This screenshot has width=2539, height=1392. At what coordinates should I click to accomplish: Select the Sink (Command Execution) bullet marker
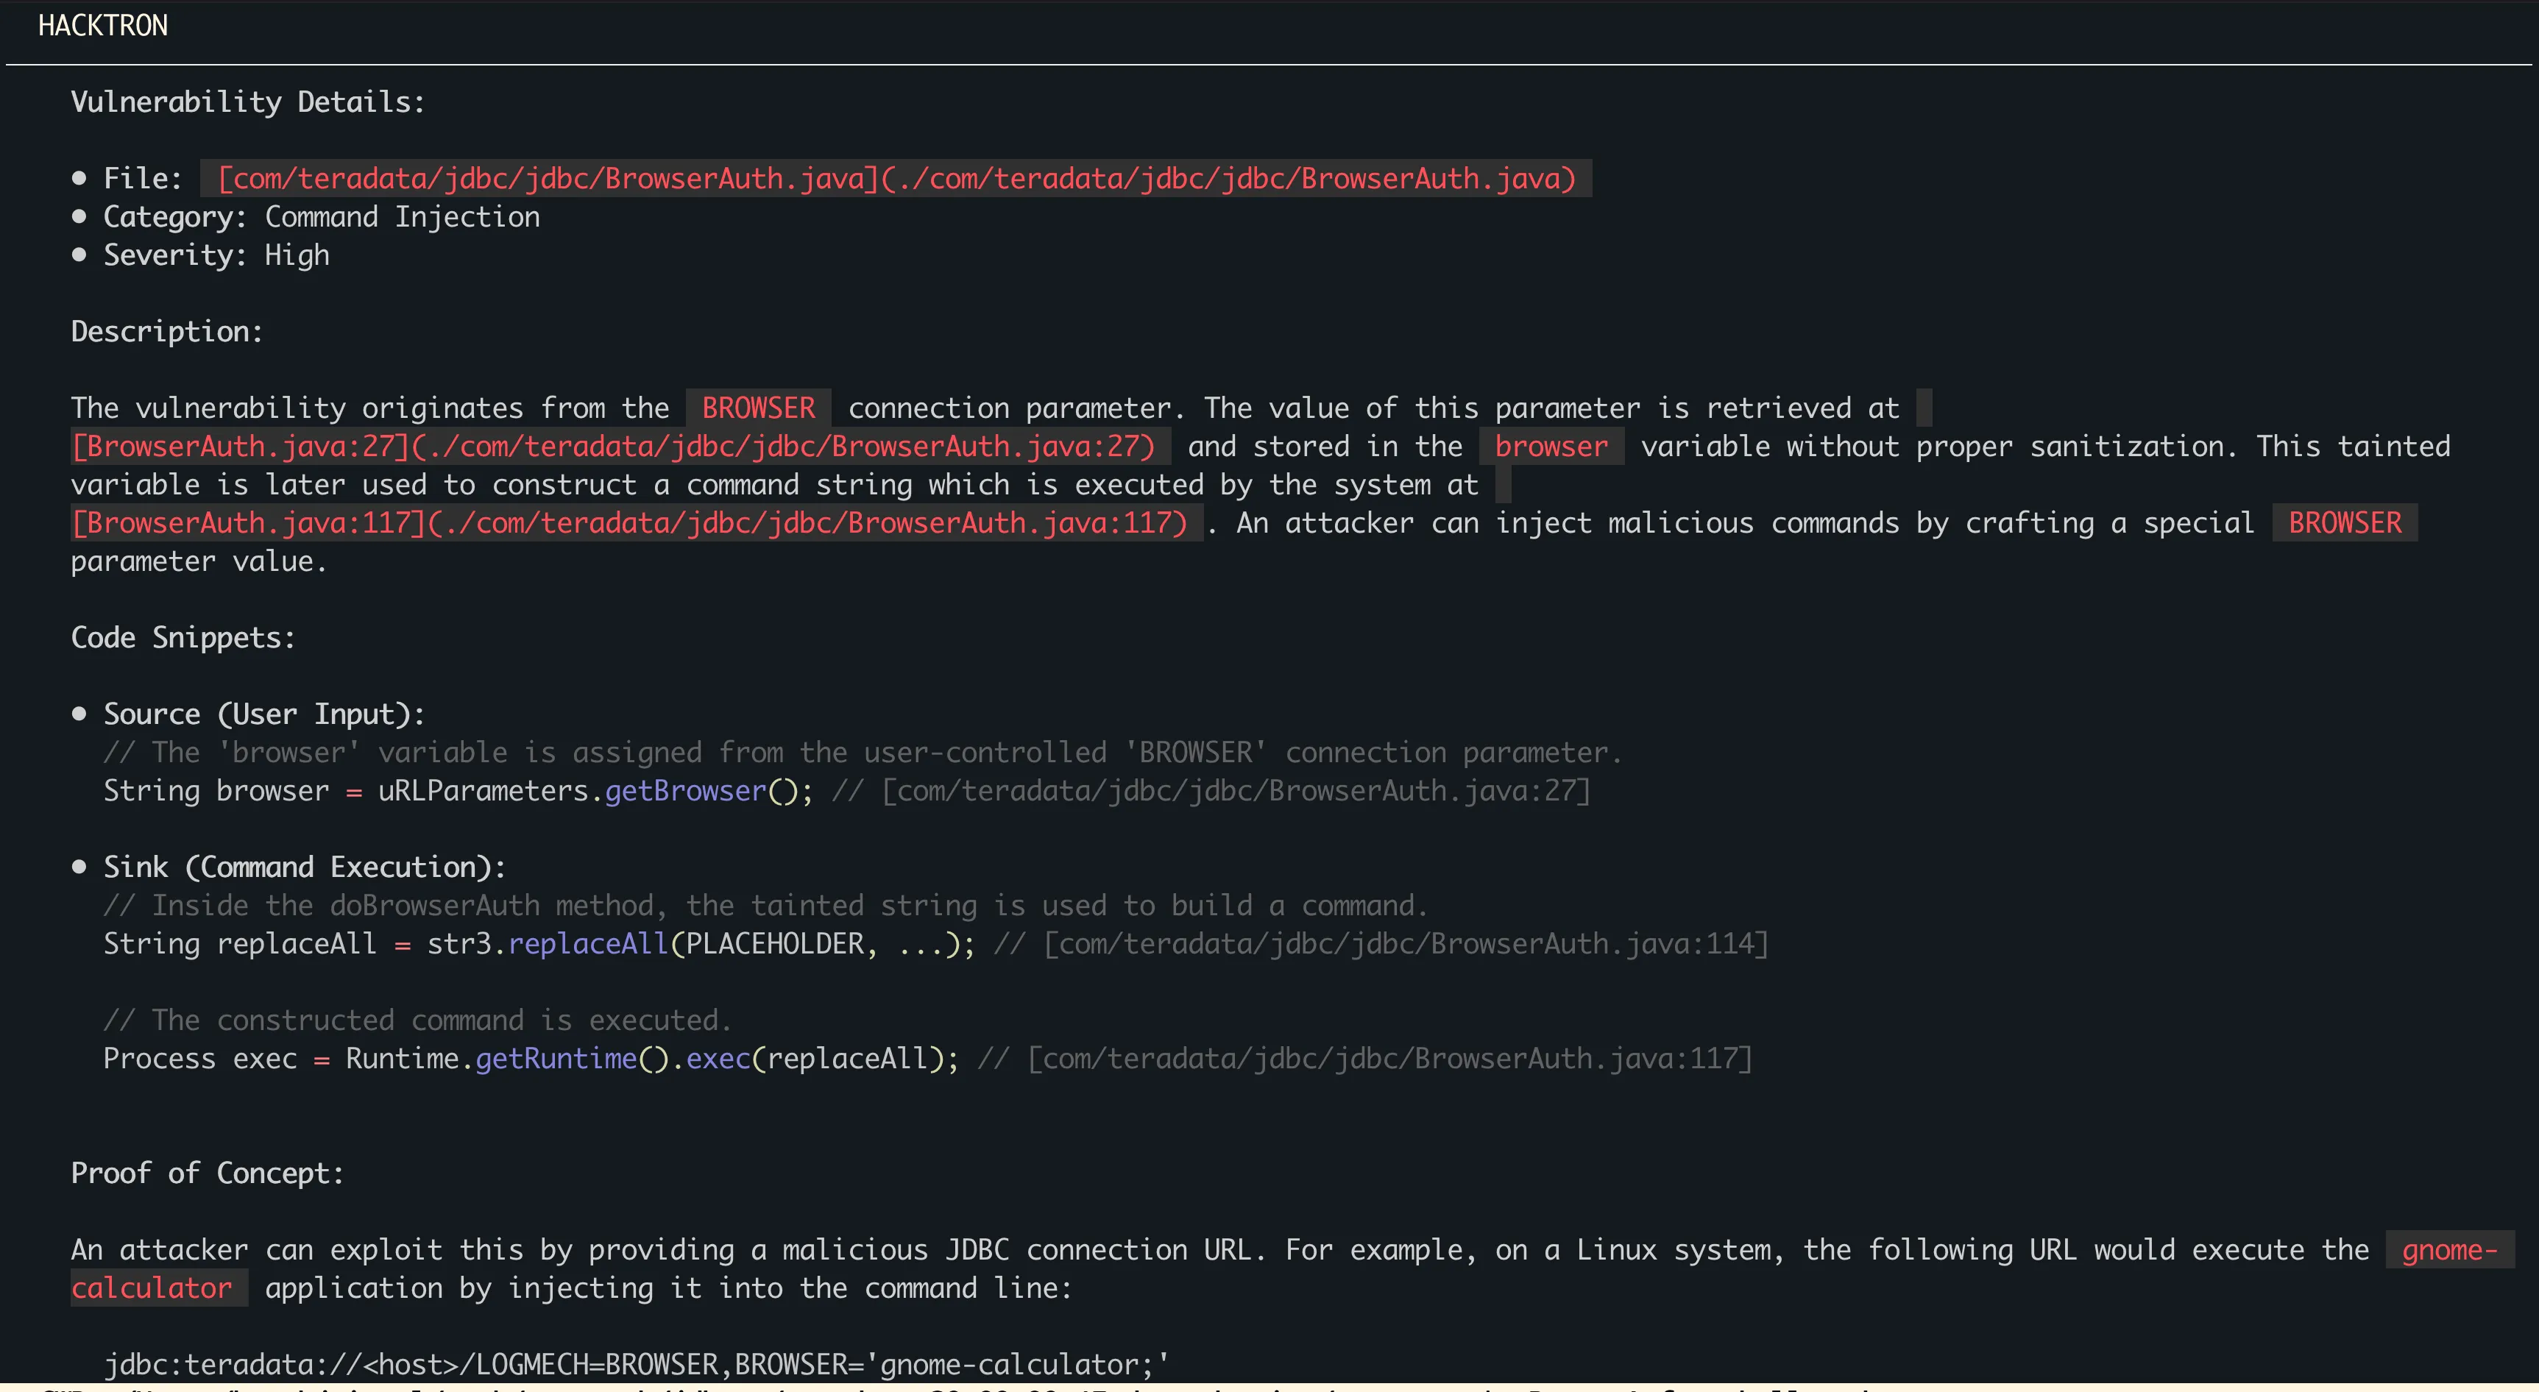pos(81,867)
